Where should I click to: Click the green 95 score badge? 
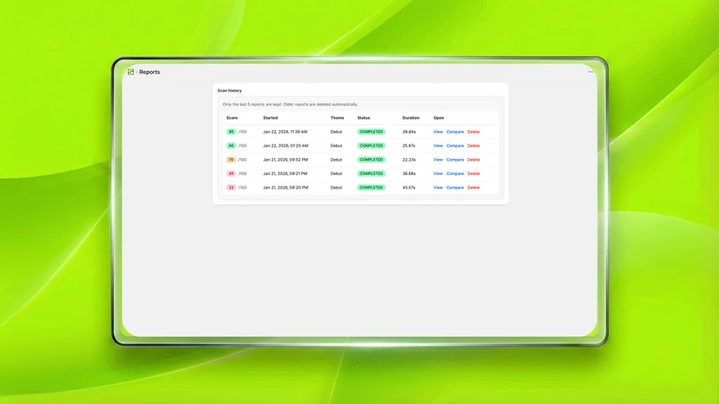(x=231, y=132)
